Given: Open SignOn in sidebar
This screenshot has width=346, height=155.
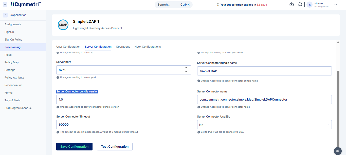Looking at the screenshot, I should click(x=23, y=32).
